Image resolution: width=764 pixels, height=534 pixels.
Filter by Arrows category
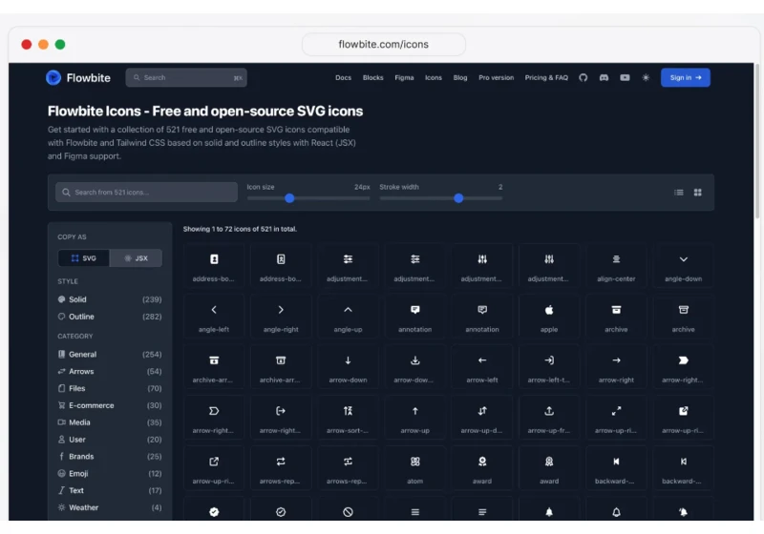[x=110, y=372]
